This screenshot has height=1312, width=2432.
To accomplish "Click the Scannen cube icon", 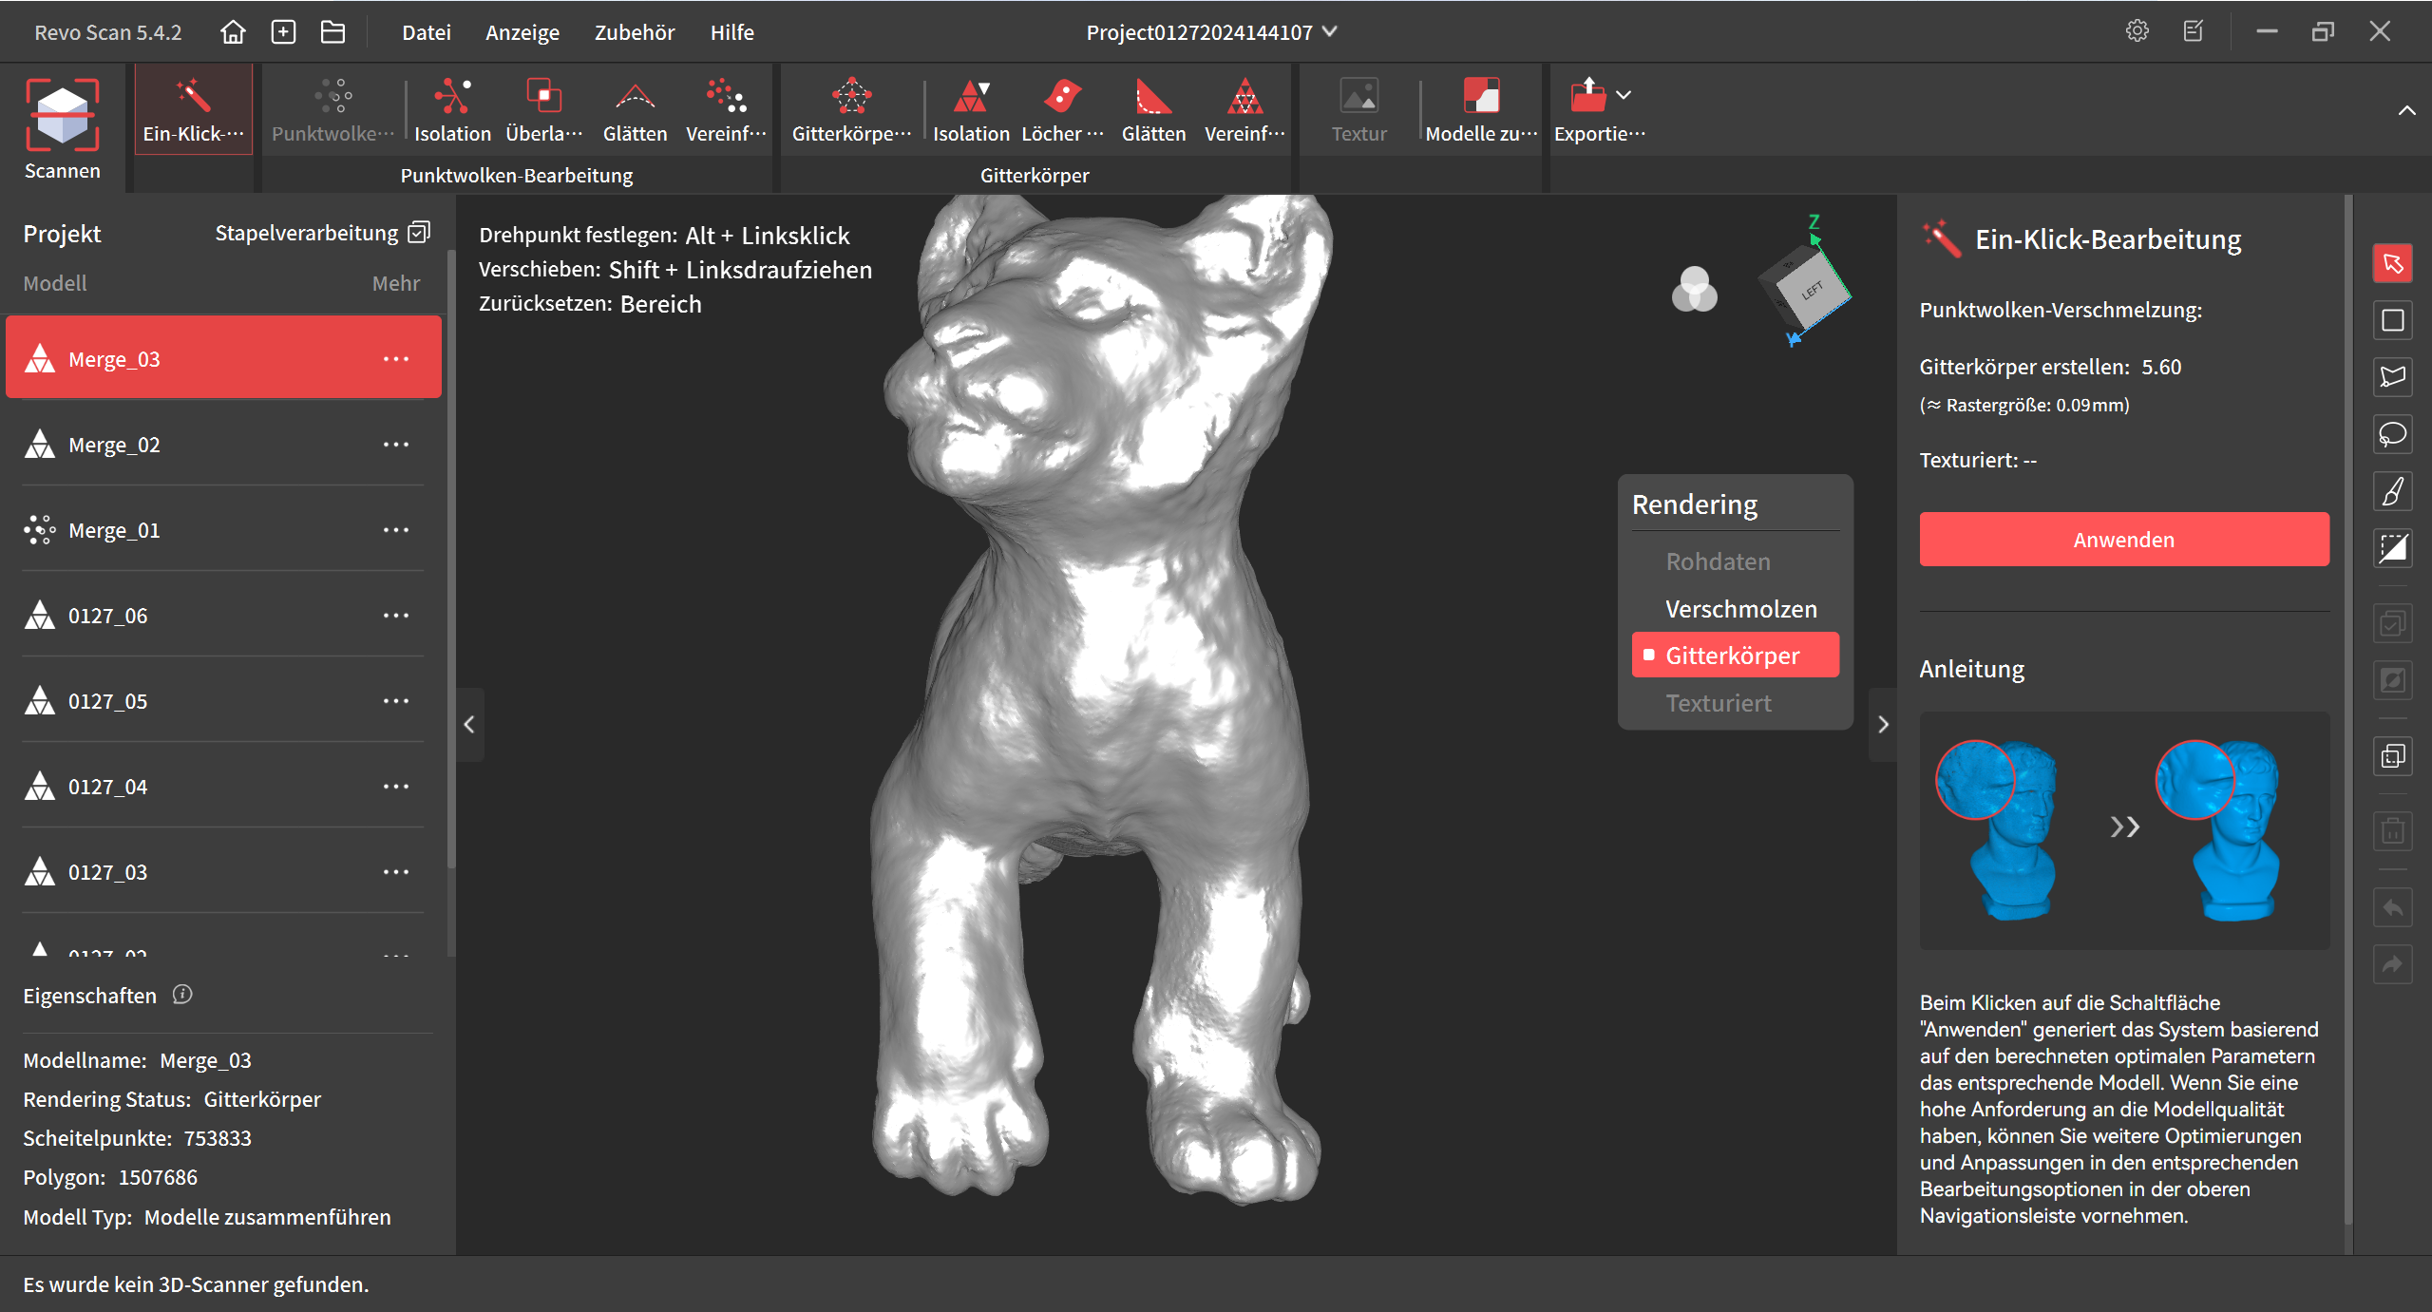I will [62, 116].
